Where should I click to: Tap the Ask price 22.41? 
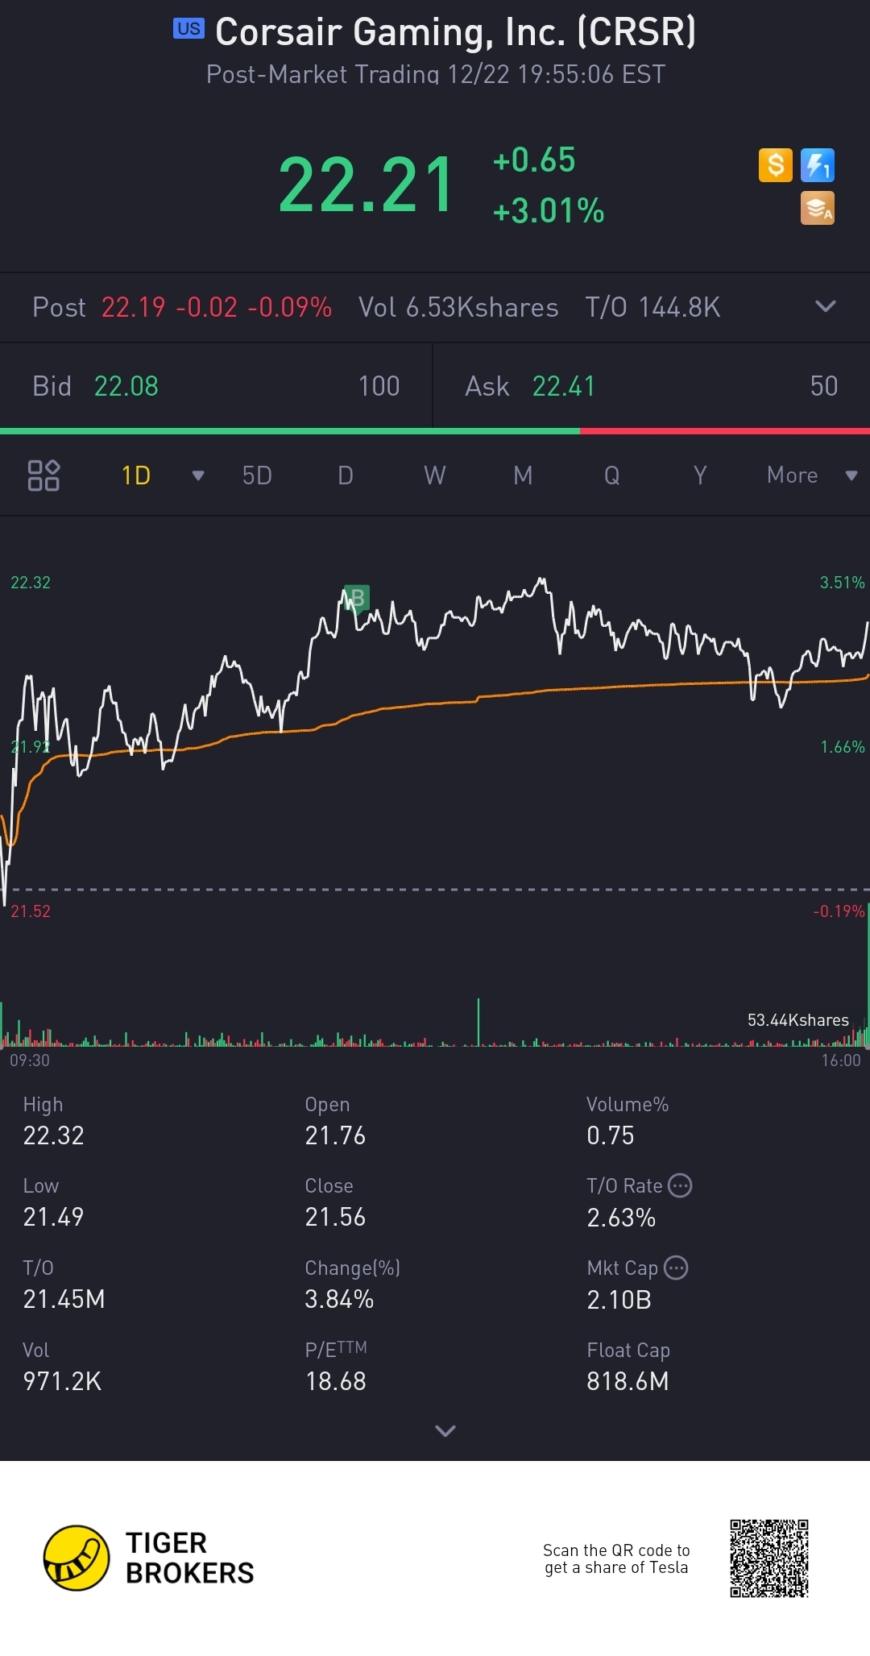[564, 386]
